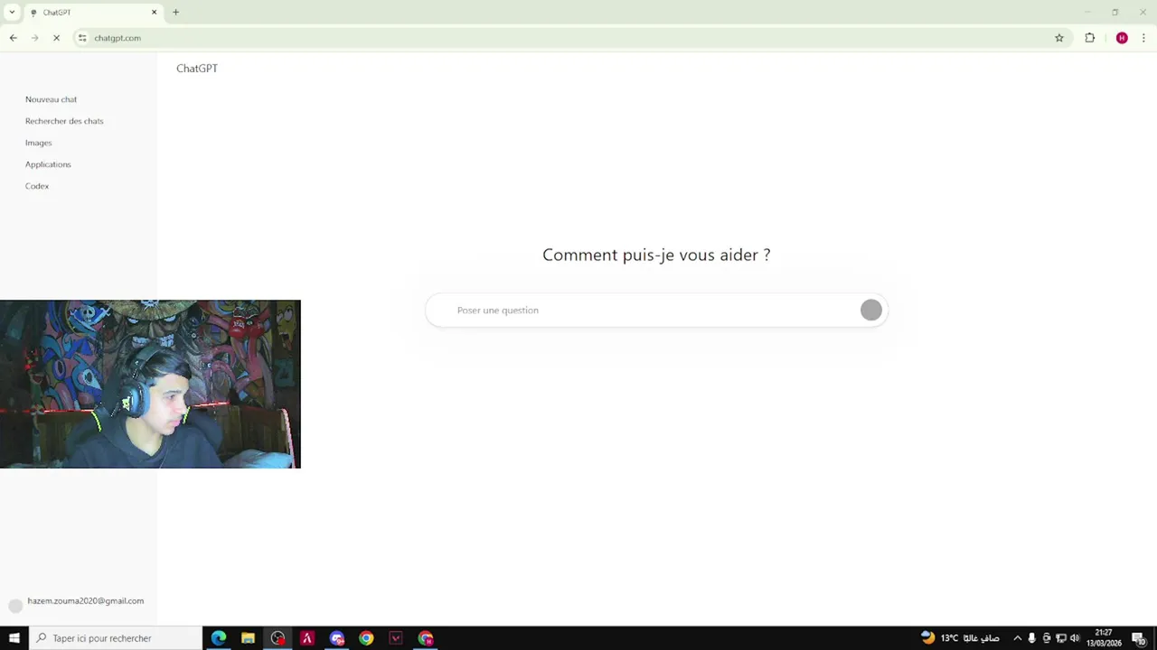Show hidden system tray icons

(1017, 638)
